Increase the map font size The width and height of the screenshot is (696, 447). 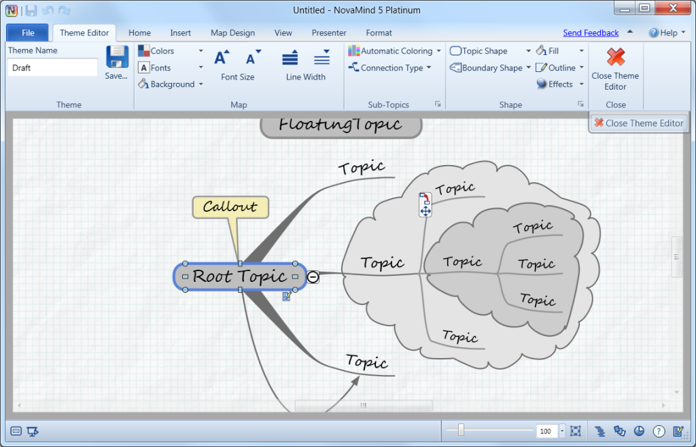click(x=222, y=58)
